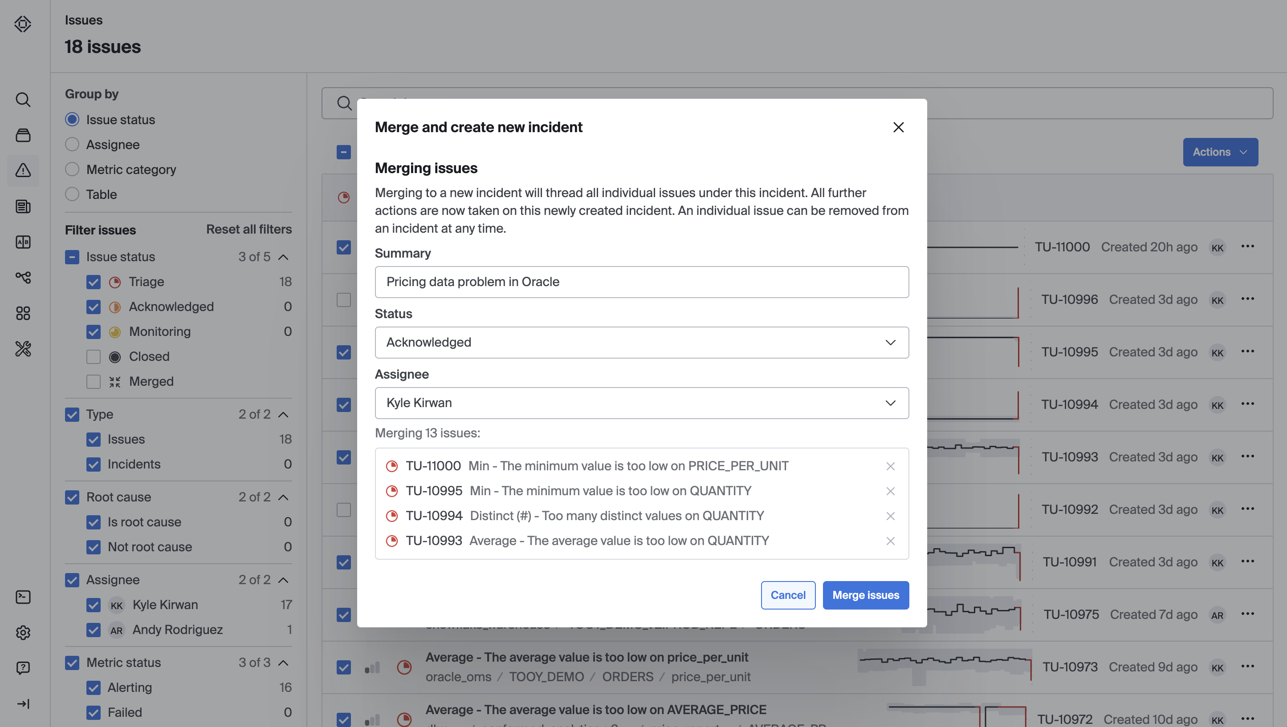Select Table group-by option
This screenshot has width=1287, height=727.
[73, 194]
